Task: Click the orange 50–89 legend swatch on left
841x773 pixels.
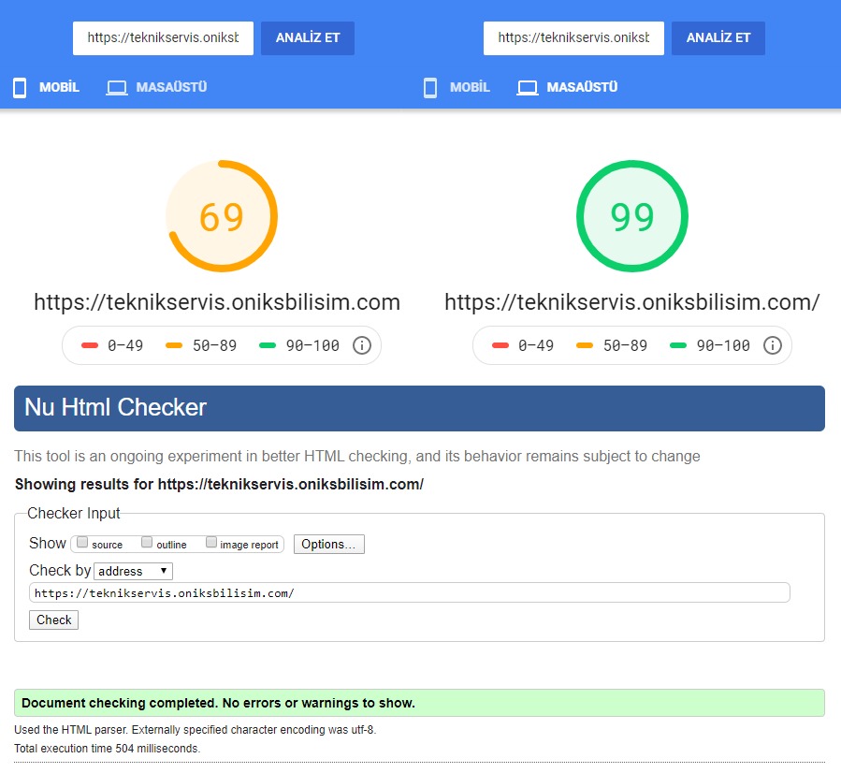Action: [x=174, y=345]
